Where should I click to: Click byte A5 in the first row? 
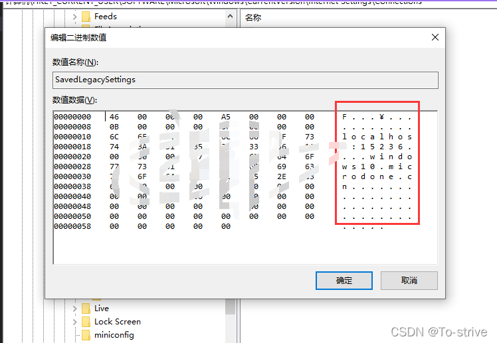[226, 117]
